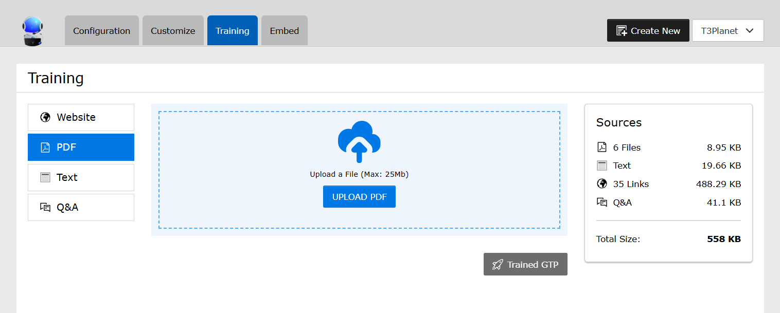Image resolution: width=780 pixels, height=313 pixels.
Task: Click the robot astronaut logo
Action: pyautogui.click(x=32, y=31)
